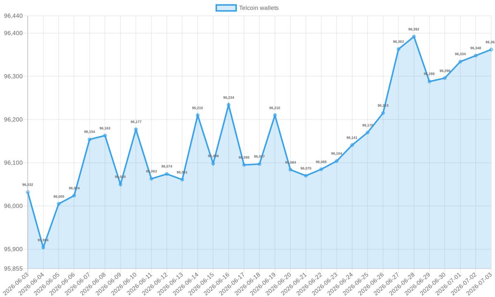
Task: Click the 96,163 value label
Action: coord(105,128)
